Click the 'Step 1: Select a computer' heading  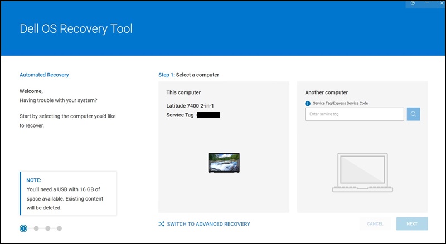[188, 75]
